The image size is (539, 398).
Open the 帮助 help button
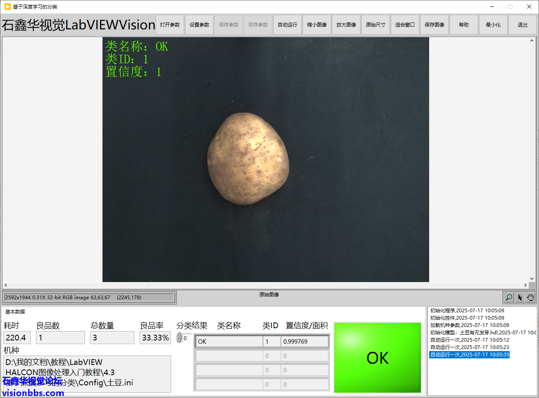click(464, 25)
